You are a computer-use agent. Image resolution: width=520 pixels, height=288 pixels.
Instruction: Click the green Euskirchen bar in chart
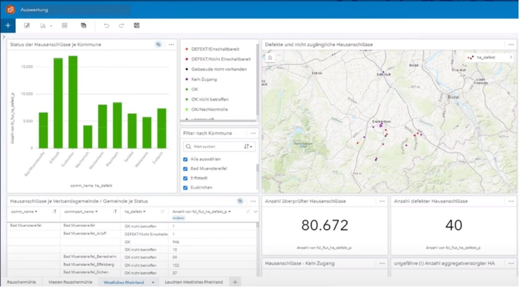[73, 102]
